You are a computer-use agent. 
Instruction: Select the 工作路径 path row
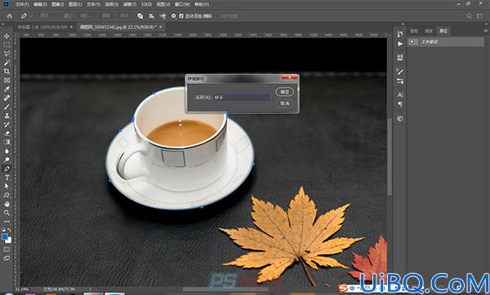click(x=446, y=42)
